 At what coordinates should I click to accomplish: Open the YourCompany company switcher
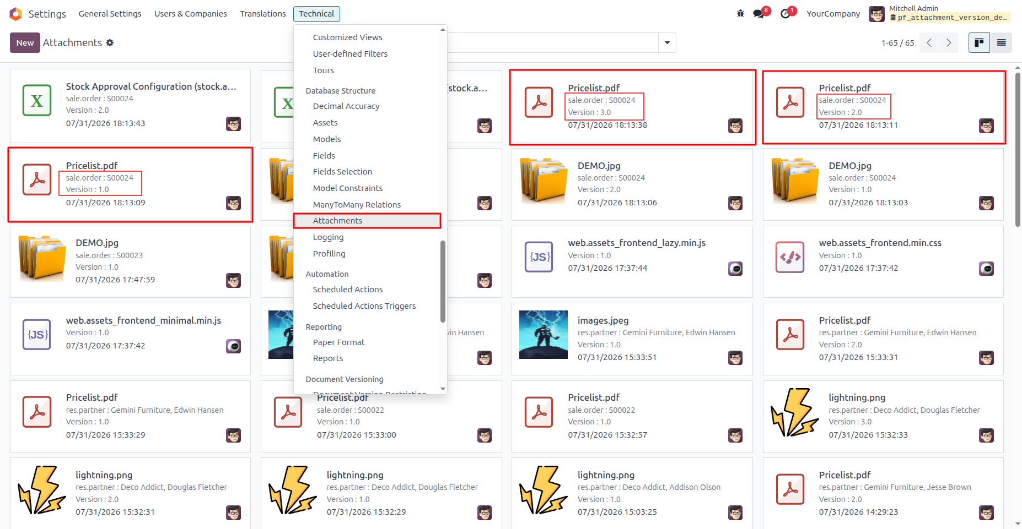pyautogui.click(x=833, y=14)
